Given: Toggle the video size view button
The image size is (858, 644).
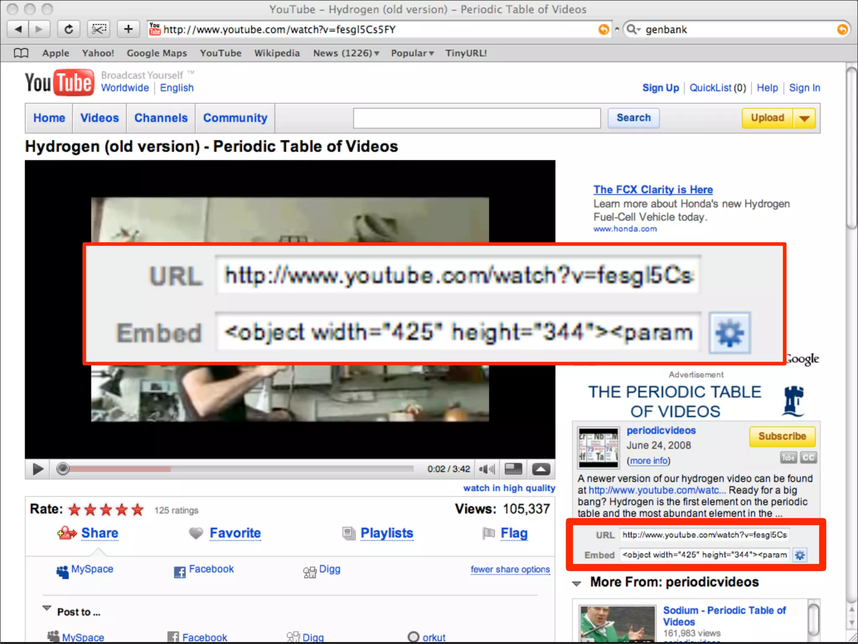Looking at the screenshot, I should tap(513, 469).
